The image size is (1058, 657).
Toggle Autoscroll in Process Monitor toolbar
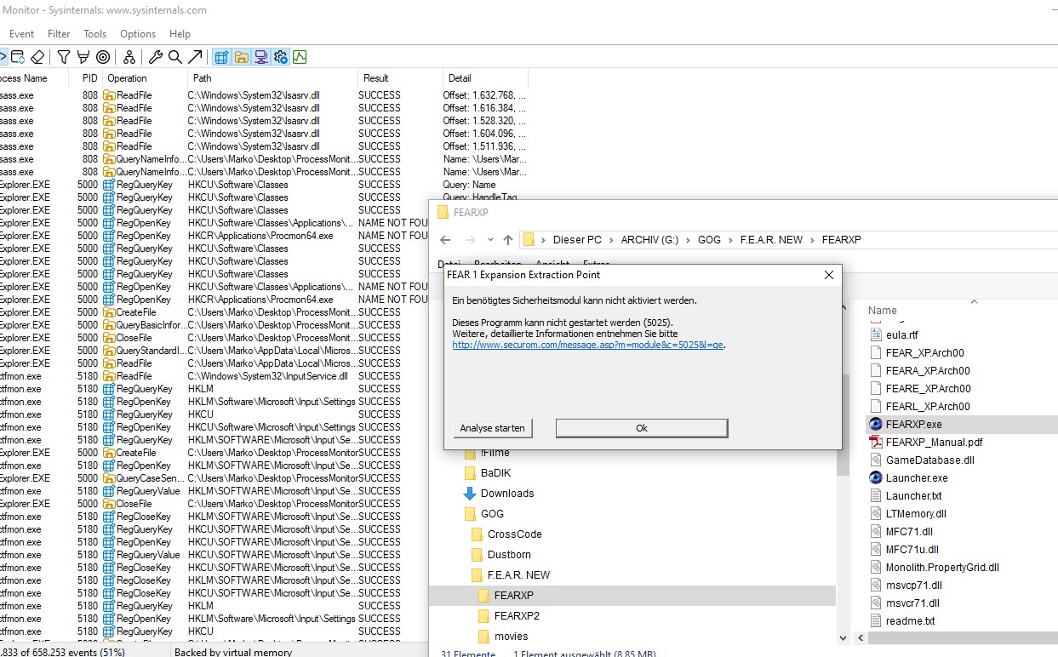click(x=18, y=57)
